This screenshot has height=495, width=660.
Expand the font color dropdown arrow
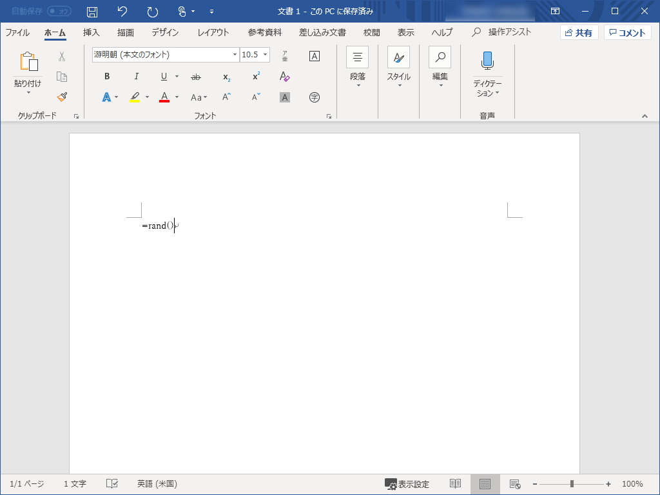[177, 97]
